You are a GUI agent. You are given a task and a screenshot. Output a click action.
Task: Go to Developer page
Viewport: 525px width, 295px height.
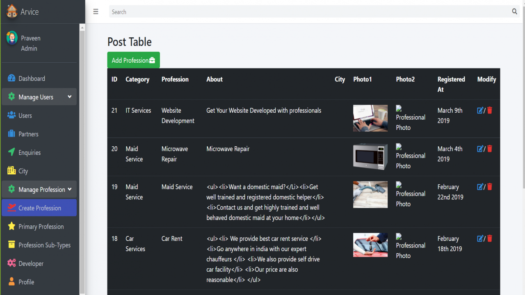point(39,263)
